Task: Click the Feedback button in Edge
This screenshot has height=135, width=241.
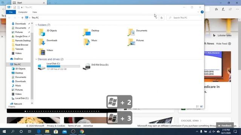Action: [225, 126]
